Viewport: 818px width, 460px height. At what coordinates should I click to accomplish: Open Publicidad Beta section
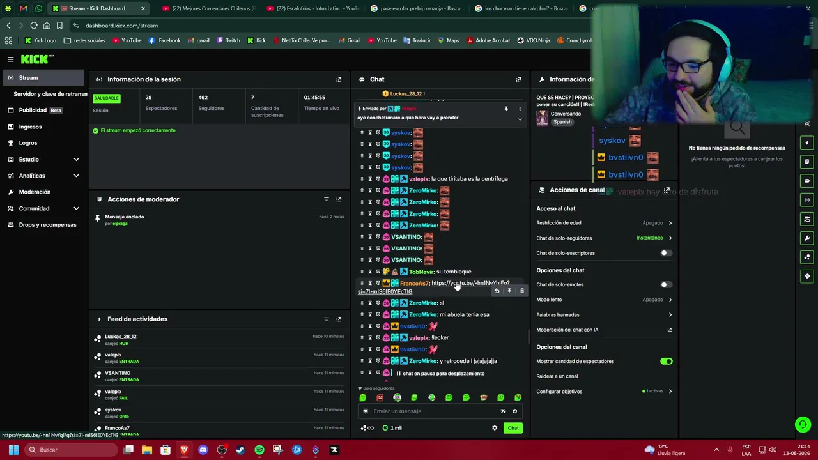click(42, 110)
